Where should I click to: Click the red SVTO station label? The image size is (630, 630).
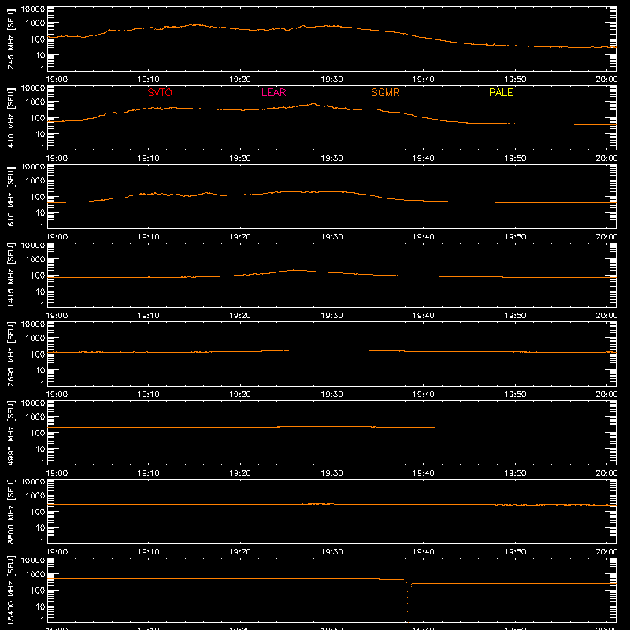(160, 92)
